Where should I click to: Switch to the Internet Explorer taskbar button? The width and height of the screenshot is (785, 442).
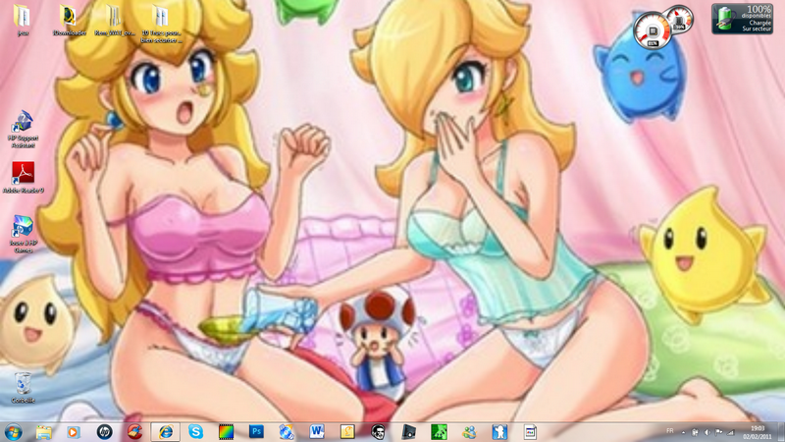click(x=166, y=431)
